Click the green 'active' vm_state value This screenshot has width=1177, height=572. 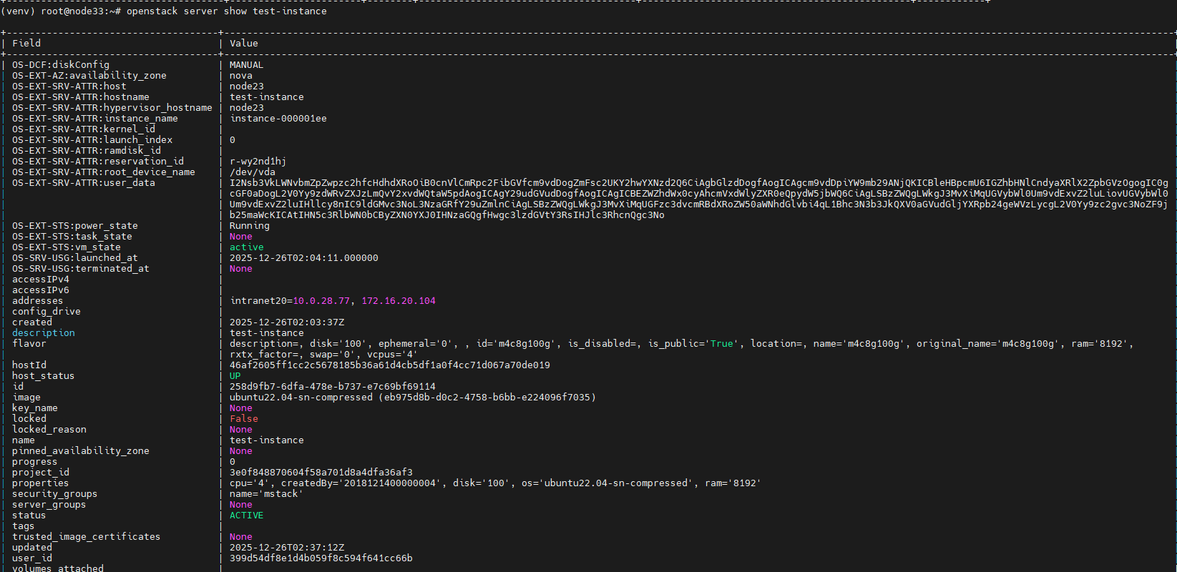pyautogui.click(x=246, y=247)
